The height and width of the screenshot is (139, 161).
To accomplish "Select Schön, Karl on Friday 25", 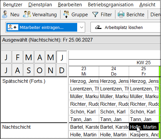I will [x=144, y=112].
